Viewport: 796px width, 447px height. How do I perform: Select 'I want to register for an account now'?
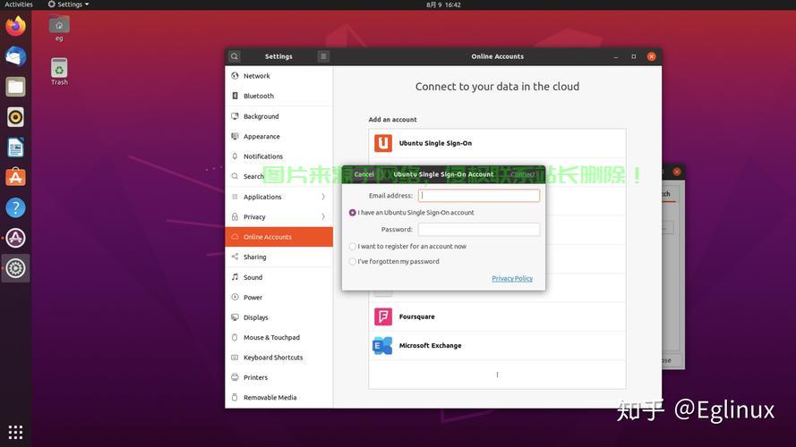pos(352,247)
